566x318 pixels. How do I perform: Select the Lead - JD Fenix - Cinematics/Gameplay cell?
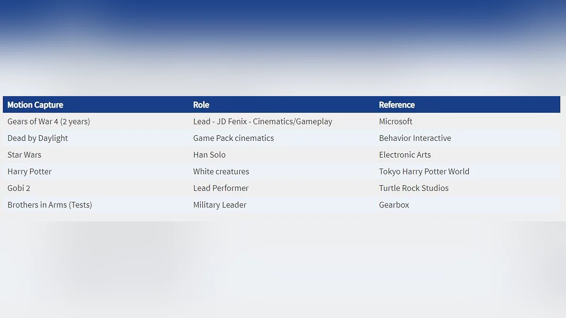point(282,122)
